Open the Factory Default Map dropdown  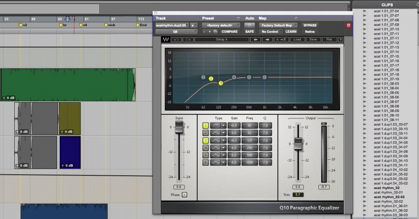(278, 25)
